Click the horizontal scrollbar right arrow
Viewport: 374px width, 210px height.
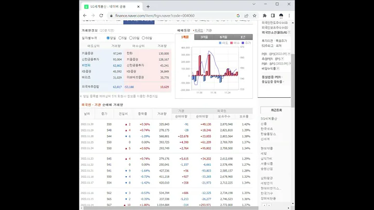pos(288,208)
